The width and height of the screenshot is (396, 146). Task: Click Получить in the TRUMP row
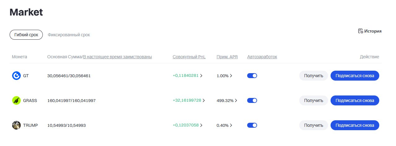point(314,125)
